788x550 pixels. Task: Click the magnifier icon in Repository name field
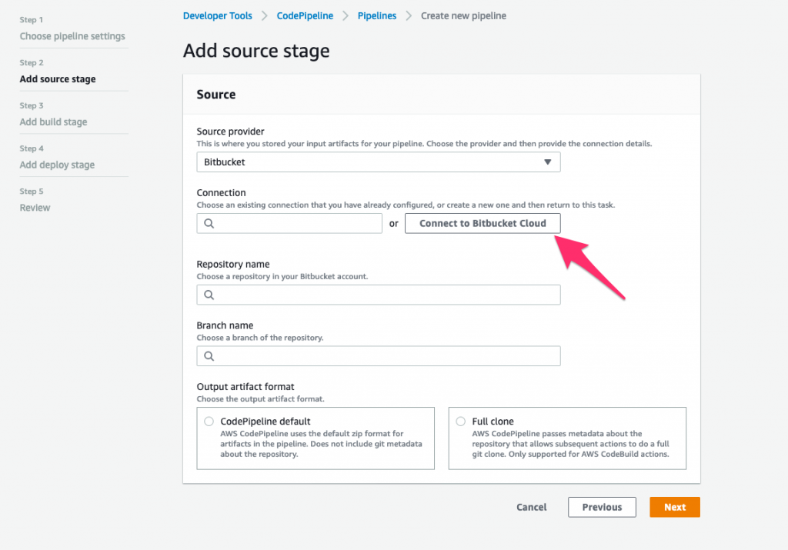click(209, 295)
